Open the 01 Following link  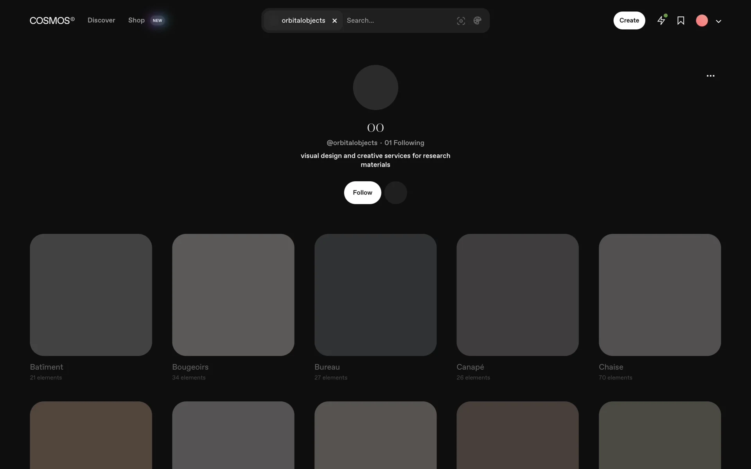[404, 143]
